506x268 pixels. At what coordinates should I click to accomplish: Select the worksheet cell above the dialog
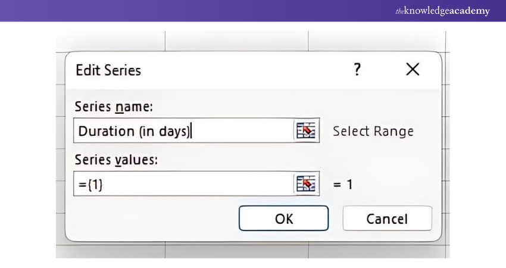click(238, 40)
